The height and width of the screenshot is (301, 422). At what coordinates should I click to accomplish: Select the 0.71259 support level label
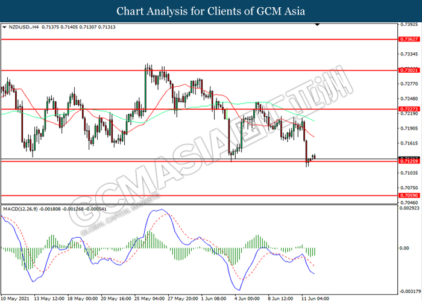[409, 161]
